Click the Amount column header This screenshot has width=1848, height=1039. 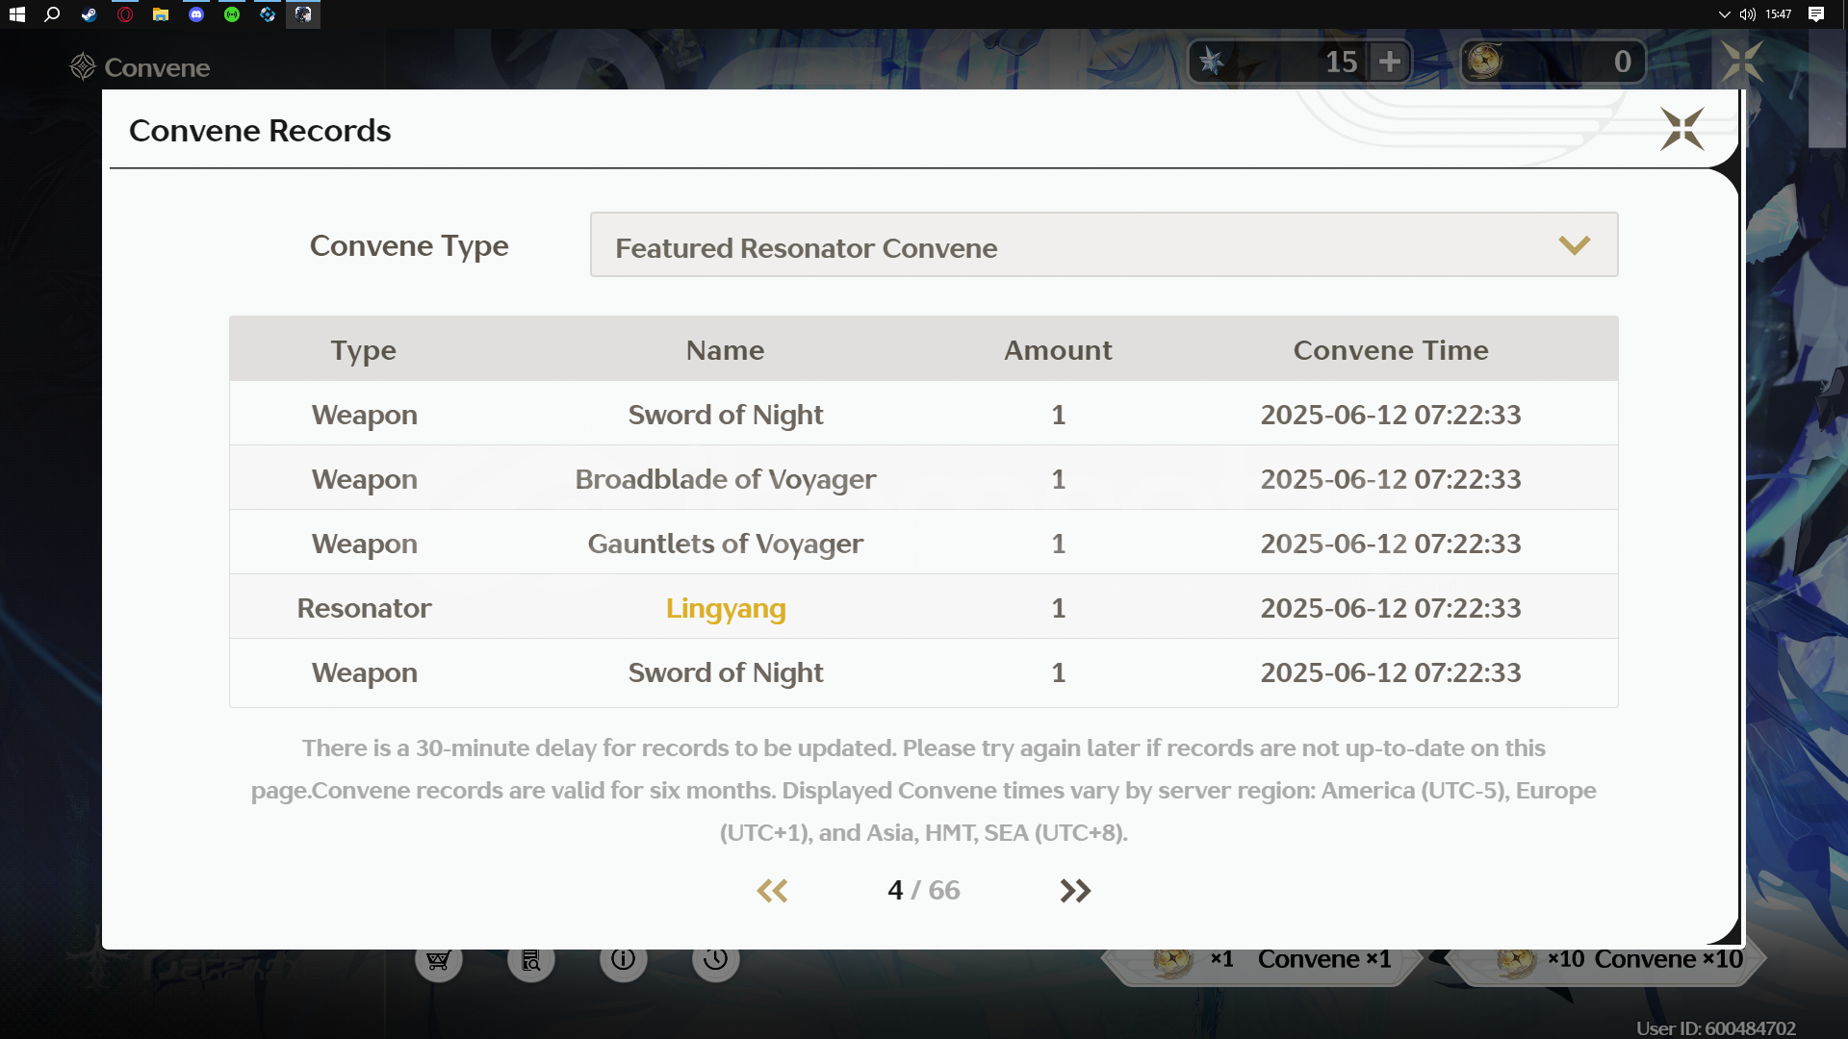(1058, 350)
